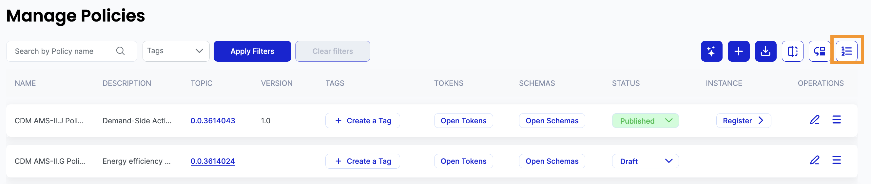Edit the CDM AMS-II.J policy pencil icon
Image resolution: width=871 pixels, height=184 pixels.
pyautogui.click(x=815, y=120)
